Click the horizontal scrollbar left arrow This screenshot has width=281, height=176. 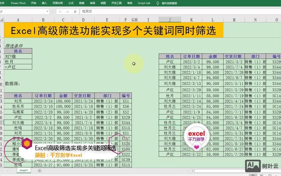192,171
